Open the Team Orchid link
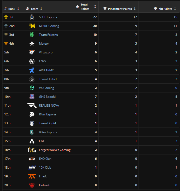The height and width of the screenshot is (191, 180). coord(48,79)
